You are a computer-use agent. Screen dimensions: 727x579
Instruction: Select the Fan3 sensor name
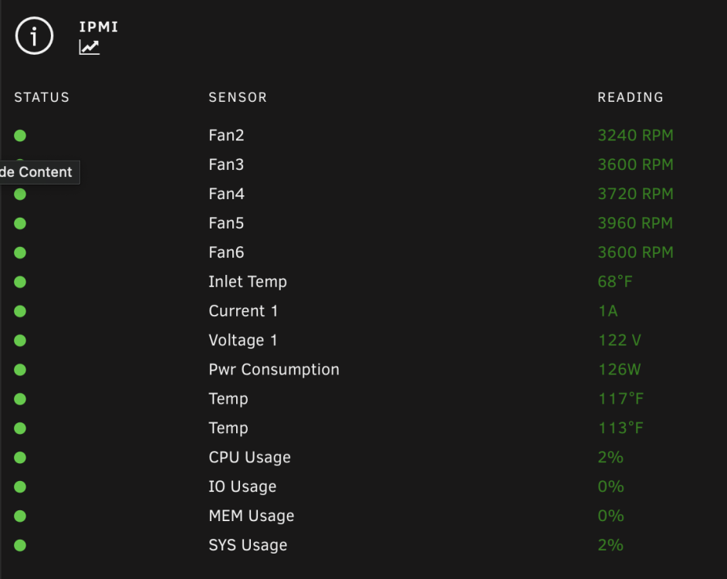pos(226,164)
